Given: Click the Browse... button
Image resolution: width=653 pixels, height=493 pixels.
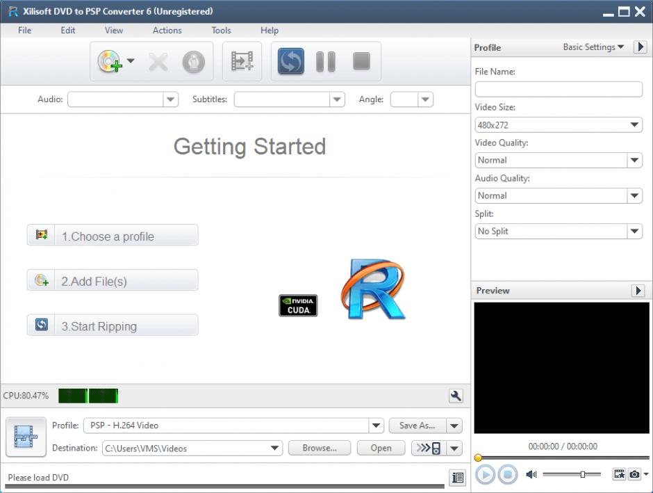Looking at the screenshot, I should (320, 448).
